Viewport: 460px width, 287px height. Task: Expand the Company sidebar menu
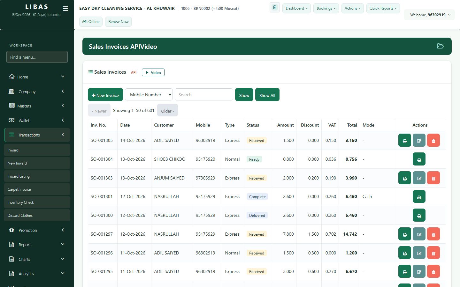point(37,92)
